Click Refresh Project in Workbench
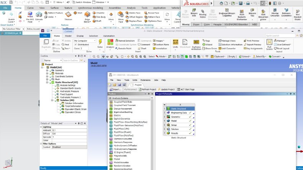Image resolution: width=303 pixels, height=170 pixels. (147, 90)
